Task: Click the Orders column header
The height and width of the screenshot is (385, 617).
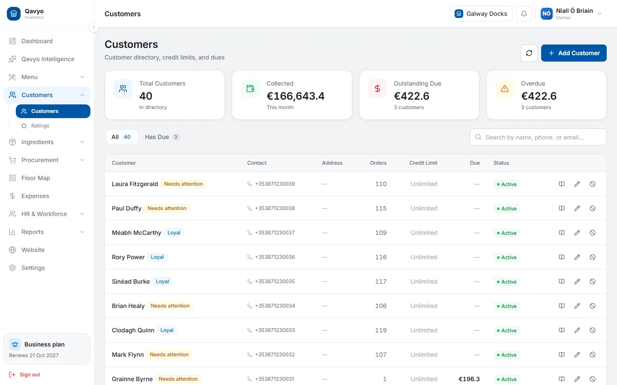Action: 378,163
